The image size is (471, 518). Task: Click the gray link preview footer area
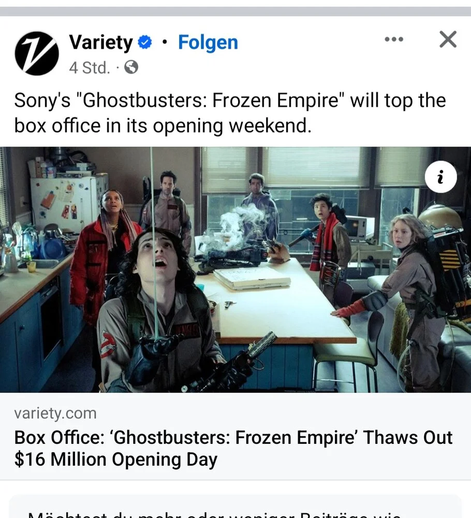point(236,436)
